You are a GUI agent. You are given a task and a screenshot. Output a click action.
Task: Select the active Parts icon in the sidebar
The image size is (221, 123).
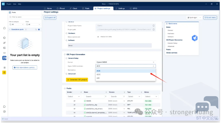tap(5, 58)
